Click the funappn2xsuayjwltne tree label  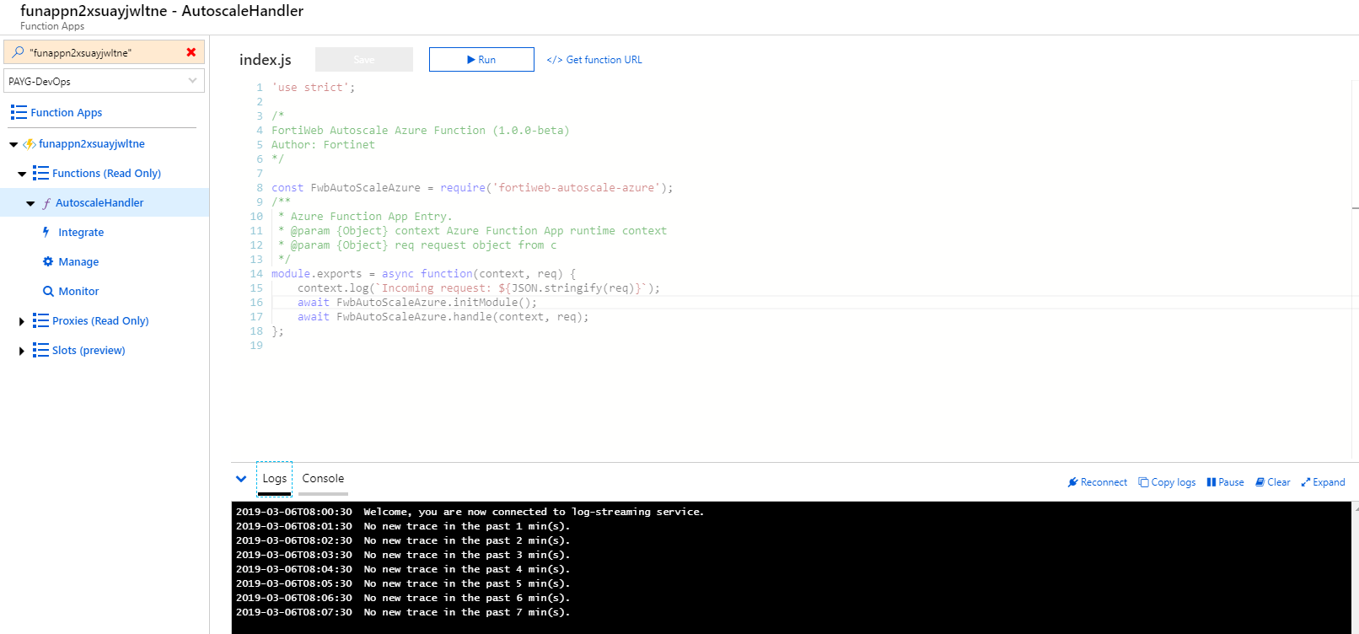point(92,144)
